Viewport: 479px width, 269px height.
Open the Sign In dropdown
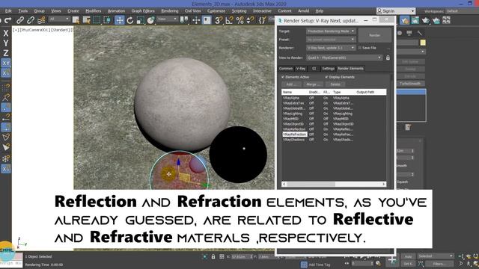(396, 11)
